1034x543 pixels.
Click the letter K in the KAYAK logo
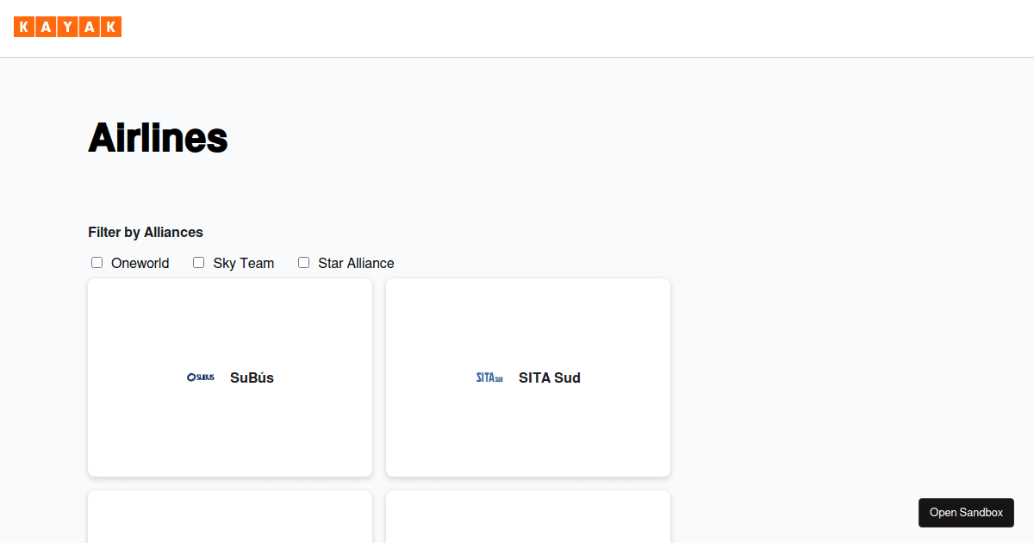(x=25, y=27)
